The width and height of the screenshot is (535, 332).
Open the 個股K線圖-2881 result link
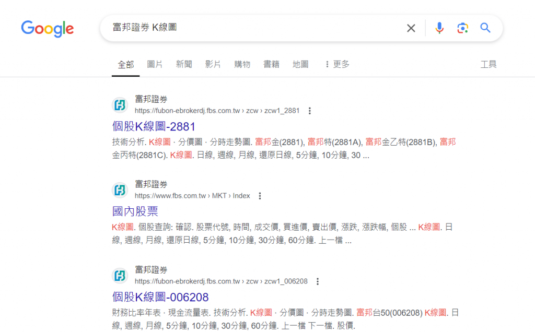[x=154, y=126]
